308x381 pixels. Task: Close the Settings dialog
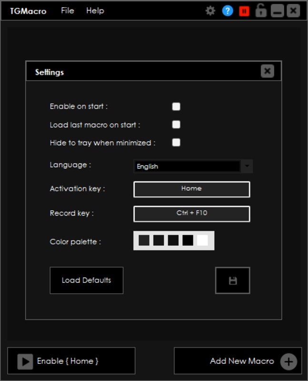268,71
